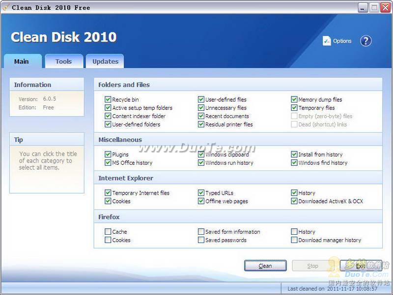
Task: Switch to the Tools tab
Action: pyautogui.click(x=64, y=62)
